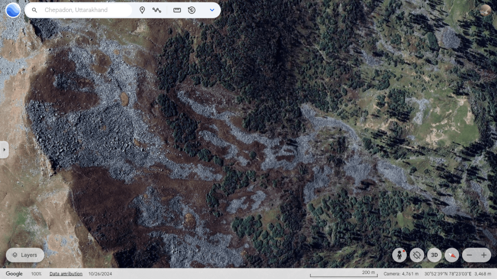The image size is (497, 279).
Task: Select the draw path or polygon tool
Action: pyautogui.click(x=157, y=10)
